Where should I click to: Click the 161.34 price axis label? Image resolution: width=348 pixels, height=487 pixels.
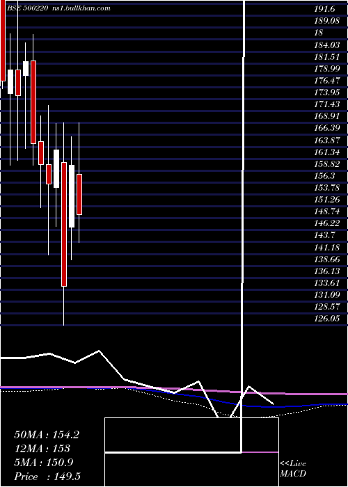point(327,152)
